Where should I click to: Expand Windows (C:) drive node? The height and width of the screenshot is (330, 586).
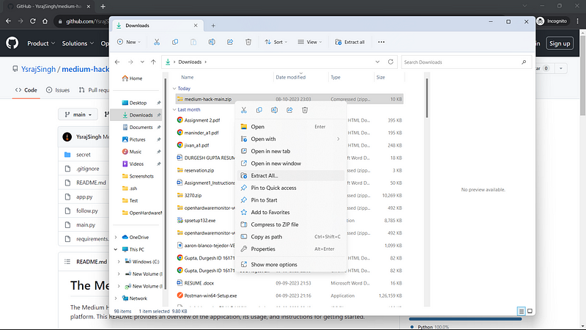tap(119, 262)
